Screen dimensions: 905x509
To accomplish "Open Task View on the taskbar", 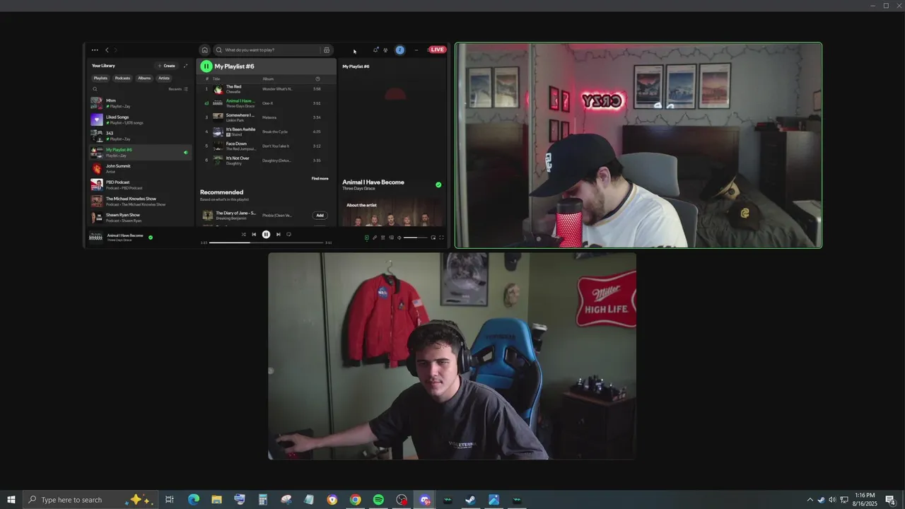I will pyautogui.click(x=170, y=500).
